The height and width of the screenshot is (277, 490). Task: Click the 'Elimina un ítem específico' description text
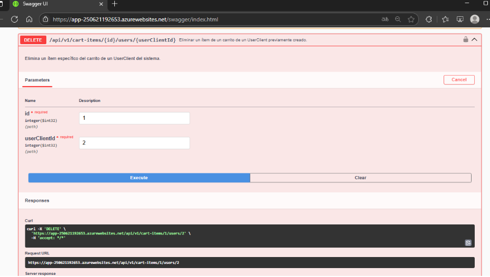pos(93,58)
